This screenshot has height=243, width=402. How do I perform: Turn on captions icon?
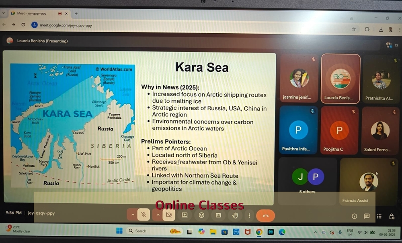[218, 215]
